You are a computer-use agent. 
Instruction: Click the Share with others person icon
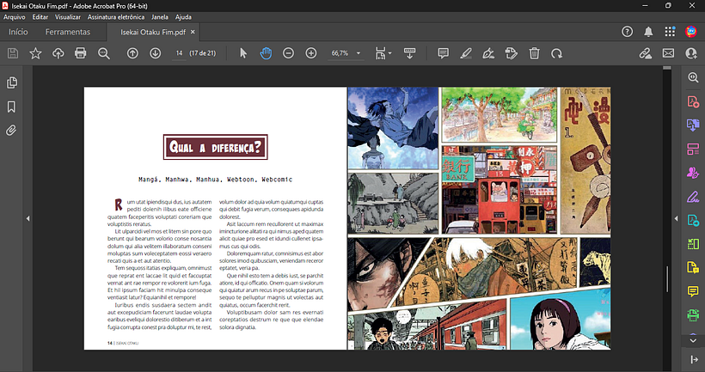[691, 53]
